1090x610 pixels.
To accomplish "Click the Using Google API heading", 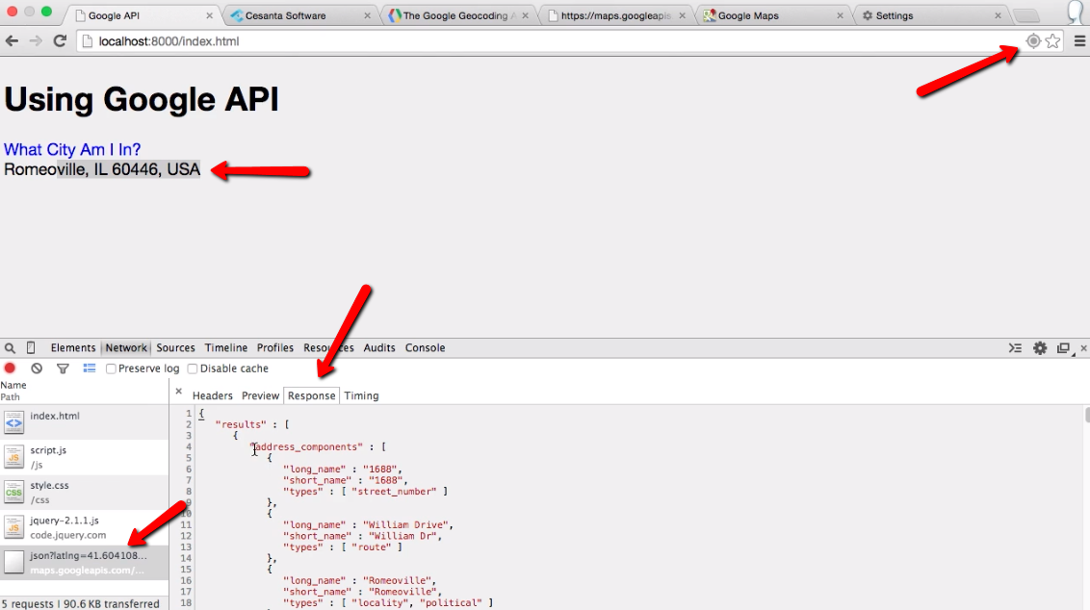I will coord(142,99).
